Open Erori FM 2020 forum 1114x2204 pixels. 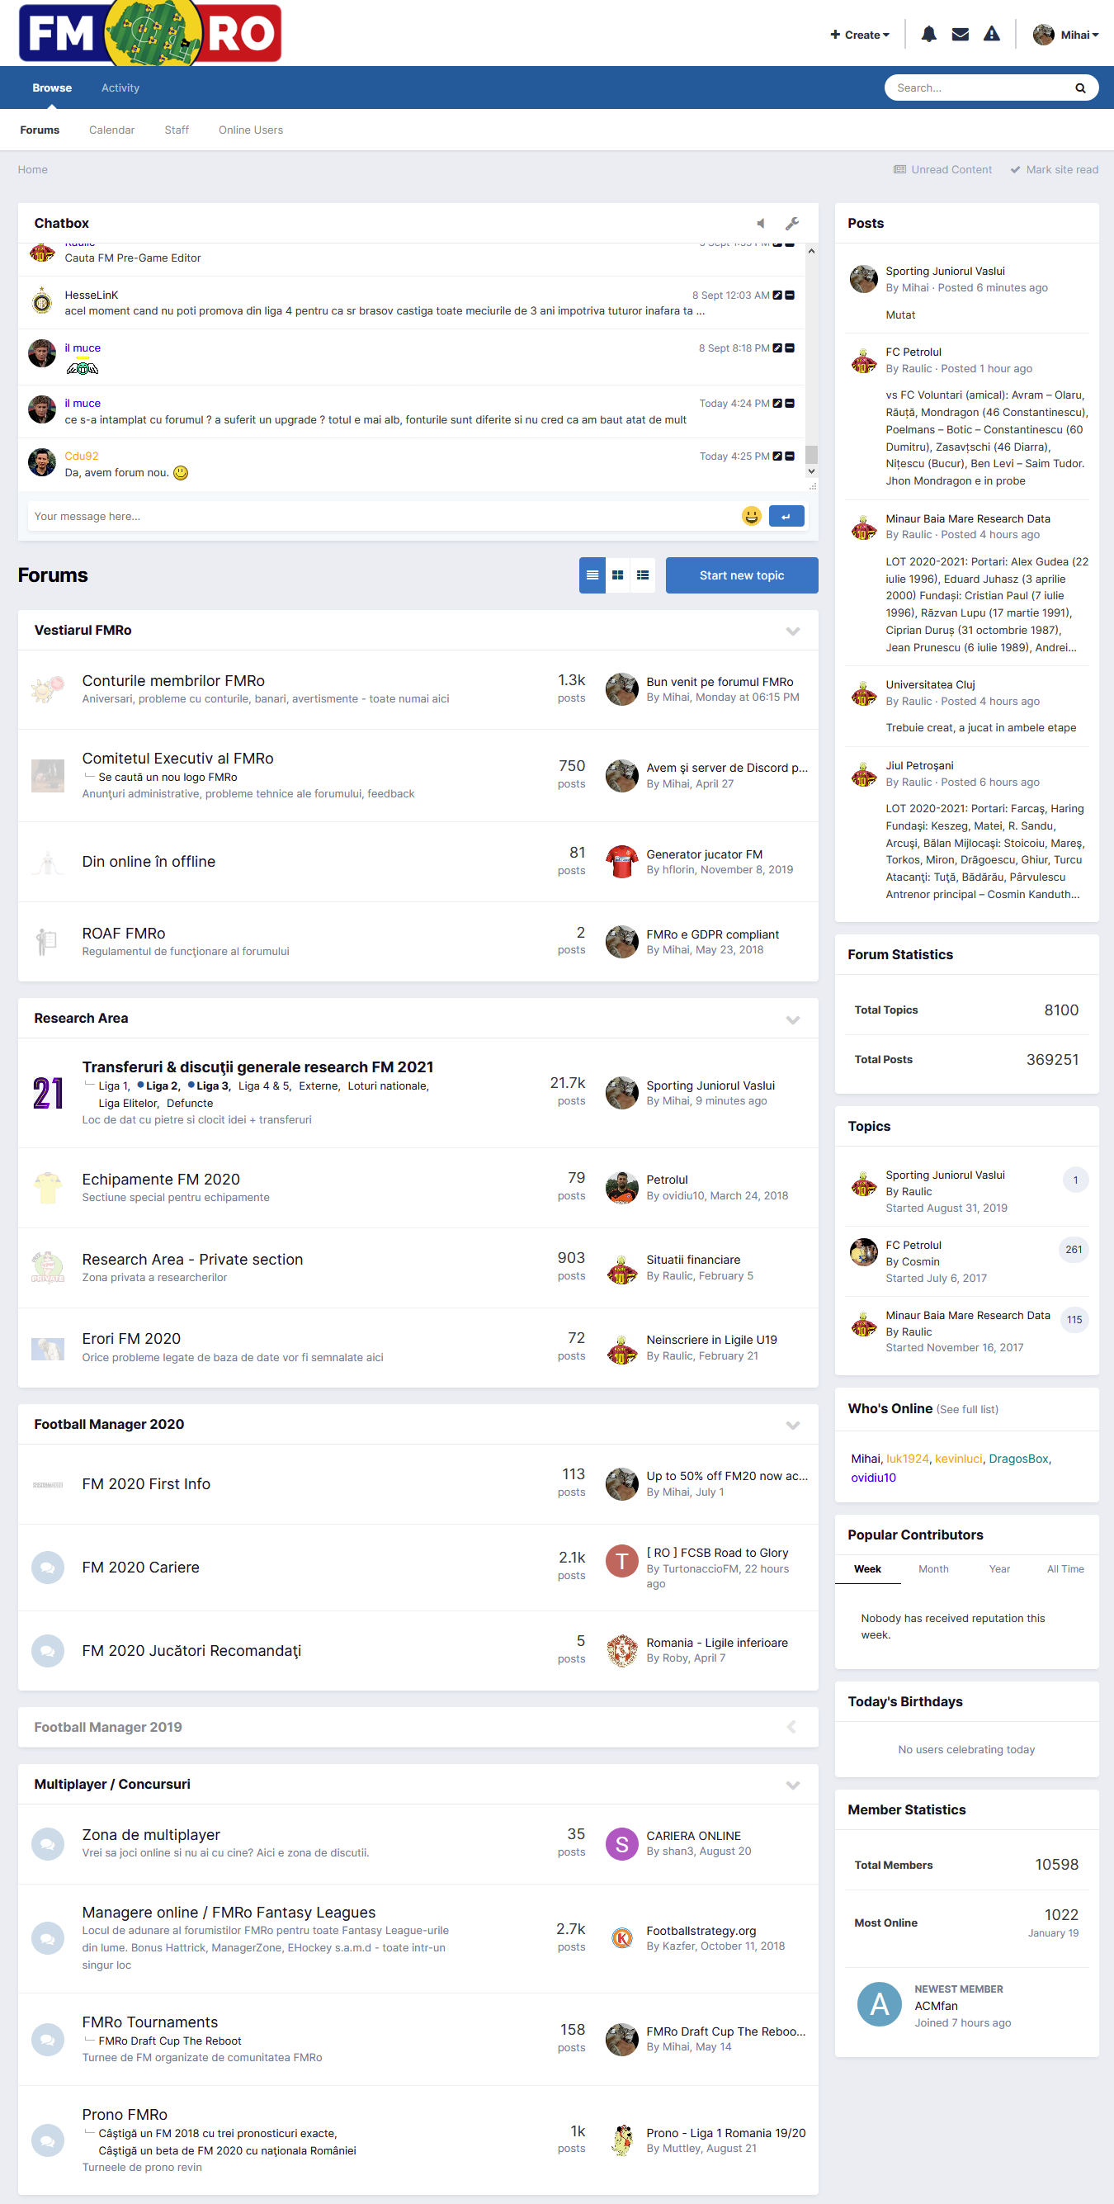pos(131,1338)
